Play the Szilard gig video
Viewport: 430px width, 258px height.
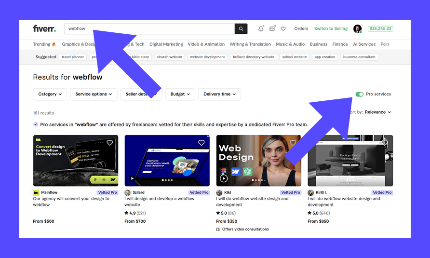pos(132,178)
